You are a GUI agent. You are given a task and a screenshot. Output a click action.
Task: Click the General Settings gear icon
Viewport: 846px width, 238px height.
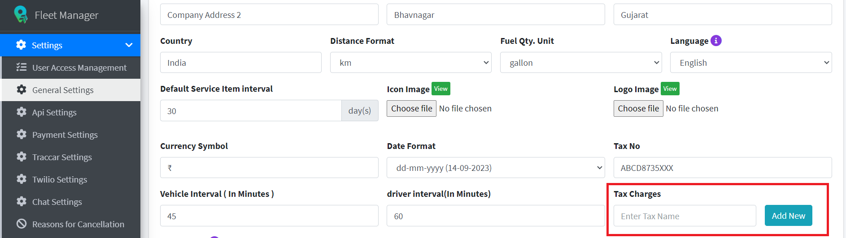click(21, 90)
